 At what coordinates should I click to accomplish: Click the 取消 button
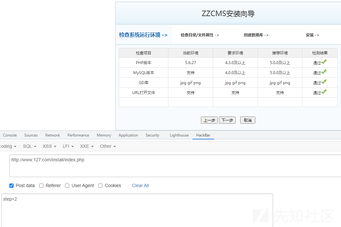pyautogui.click(x=248, y=120)
